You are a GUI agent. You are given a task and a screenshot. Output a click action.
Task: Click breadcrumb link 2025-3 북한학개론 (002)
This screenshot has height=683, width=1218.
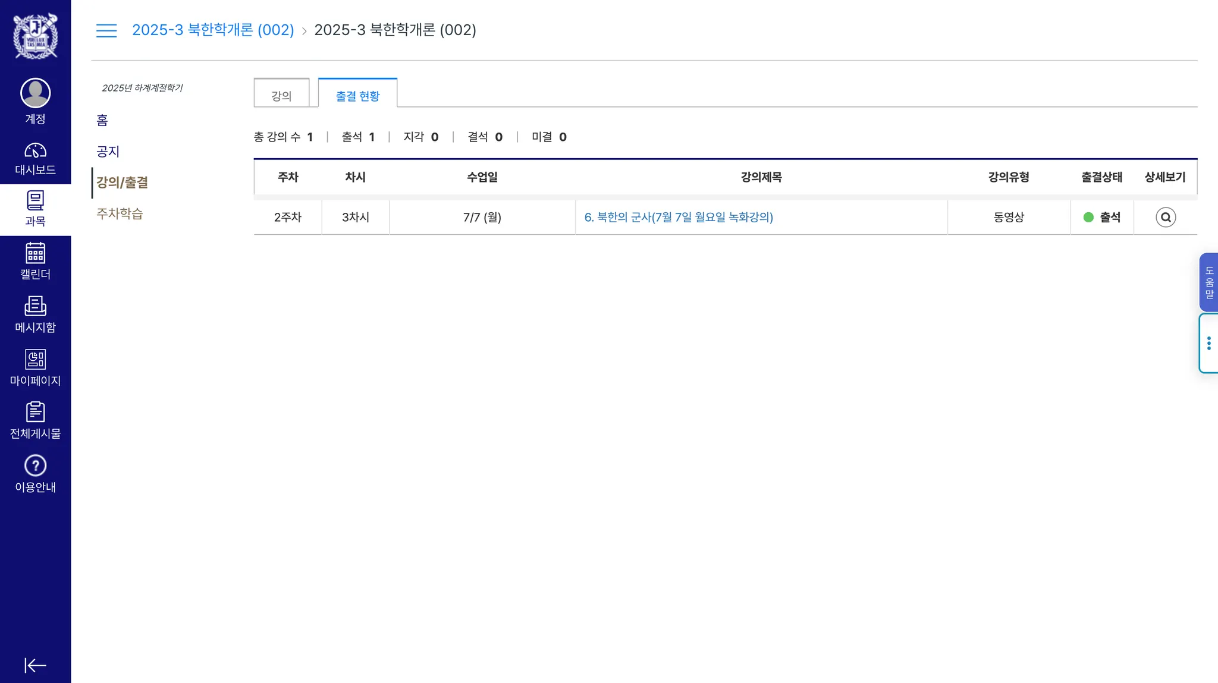pyautogui.click(x=213, y=30)
